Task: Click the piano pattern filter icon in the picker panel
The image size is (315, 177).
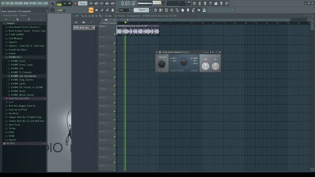Action: click(x=76, y=22)
